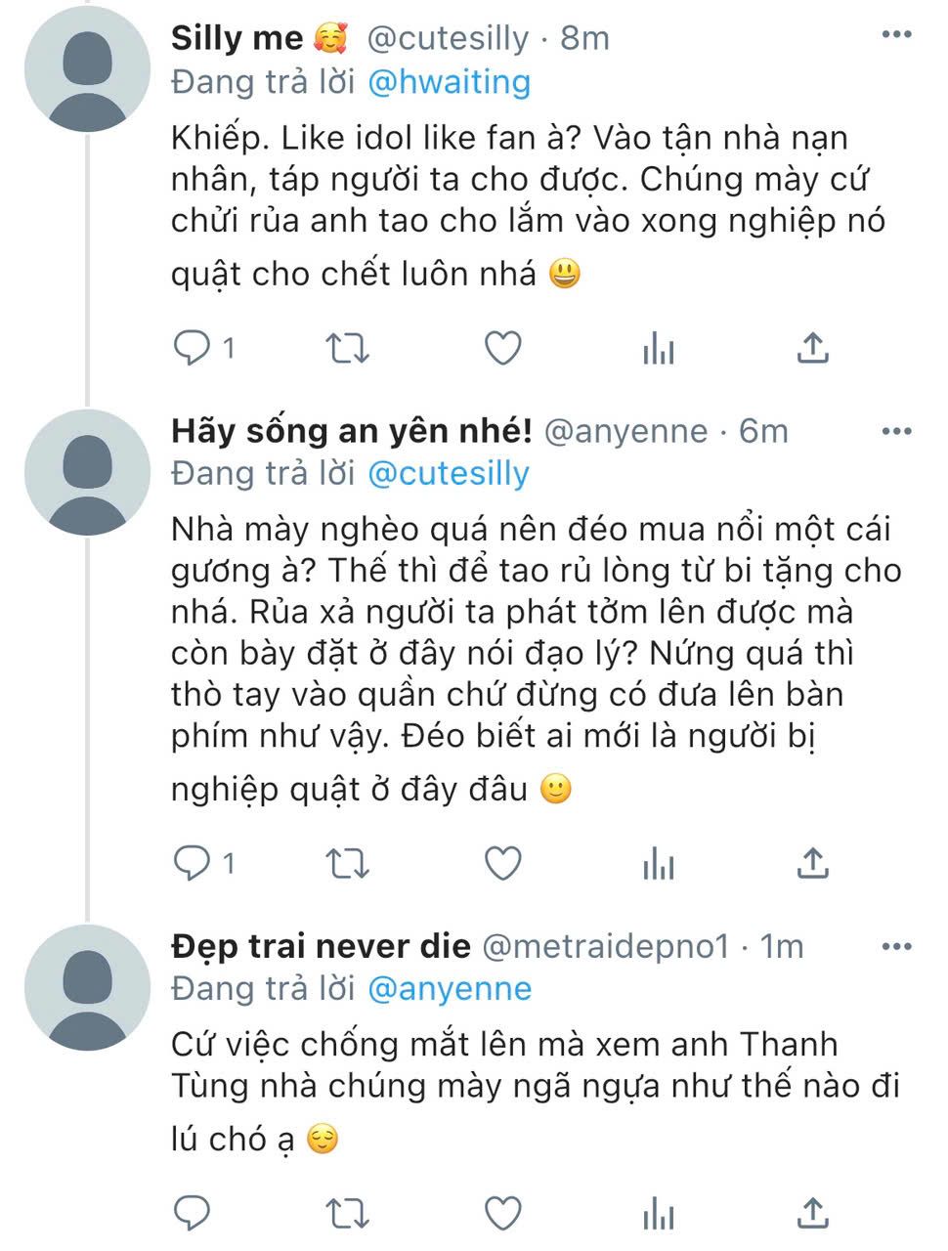
Task: View analytics for the @metraidepno1 tweet
Action: (x=659, y=1214)
